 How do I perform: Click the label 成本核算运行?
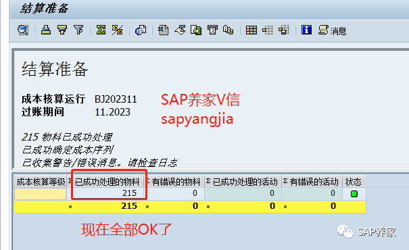[x=53, y=99]
